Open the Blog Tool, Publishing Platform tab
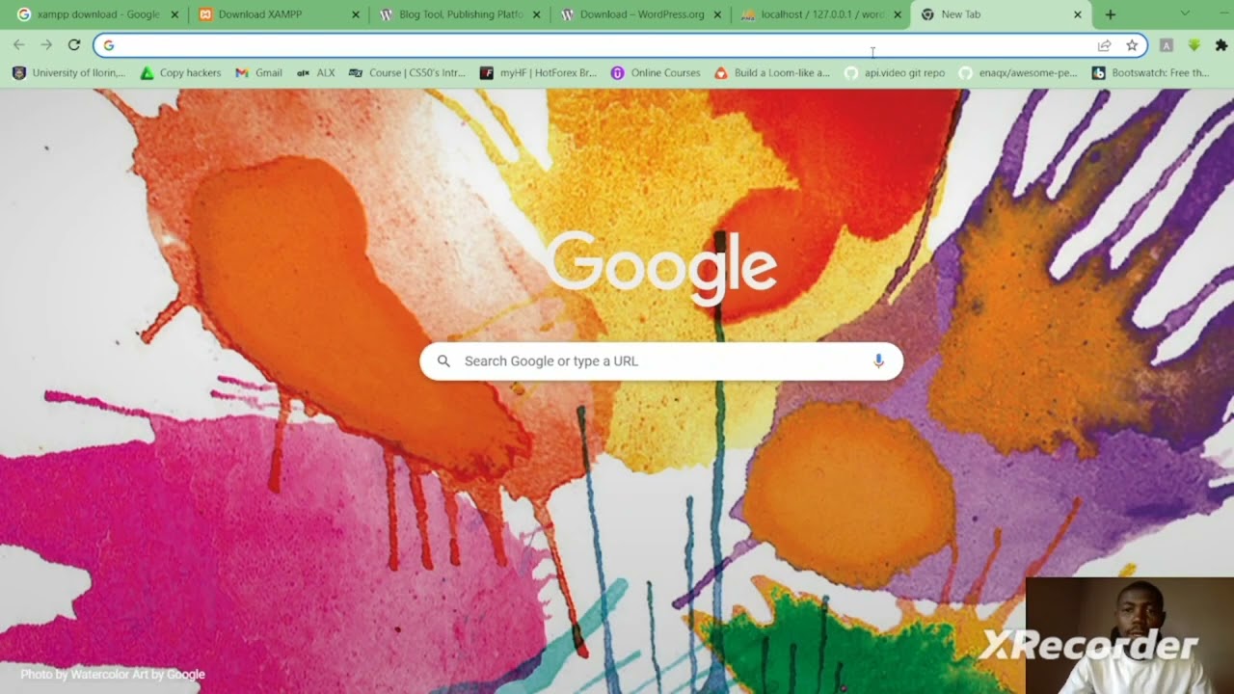Image resolution: width=1234 pixels, height=694 pixels. pyautogui.click(x=459, y=14)
